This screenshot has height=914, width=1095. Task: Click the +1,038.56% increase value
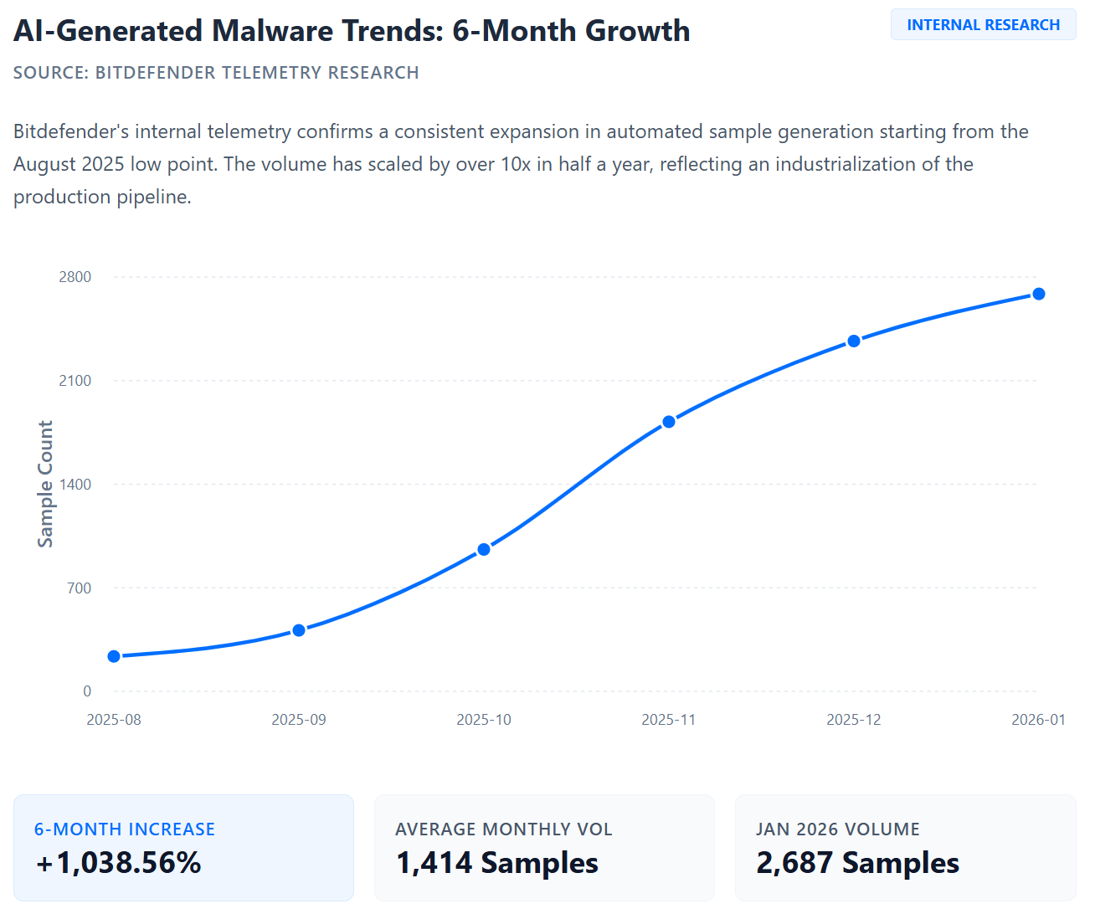[118, 863]
